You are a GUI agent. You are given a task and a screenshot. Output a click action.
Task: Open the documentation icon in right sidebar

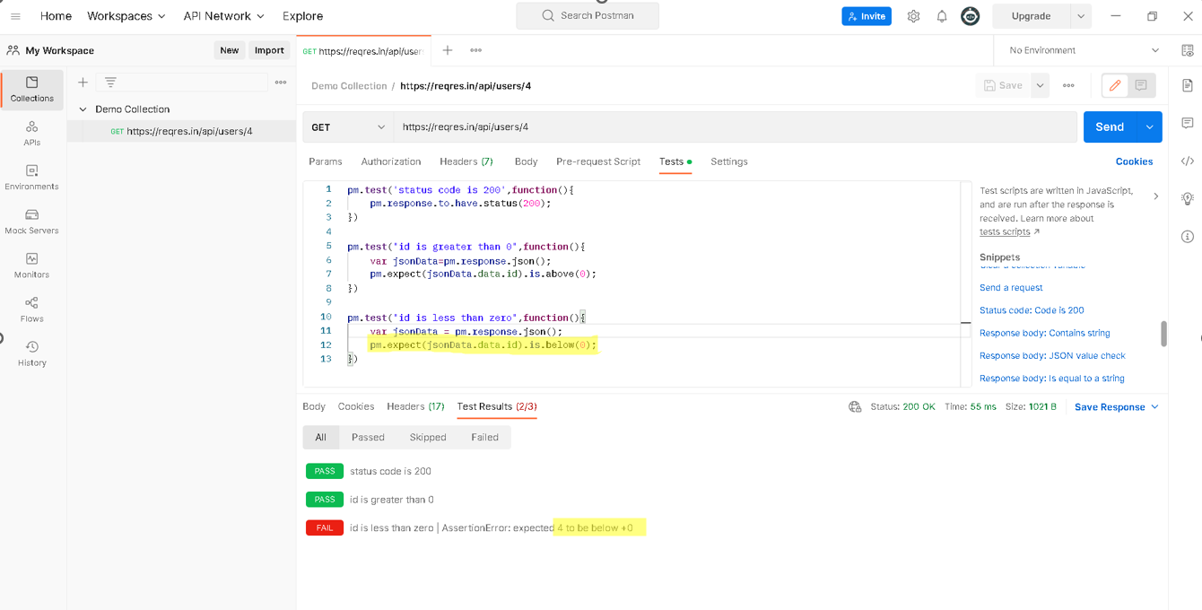1188,86
